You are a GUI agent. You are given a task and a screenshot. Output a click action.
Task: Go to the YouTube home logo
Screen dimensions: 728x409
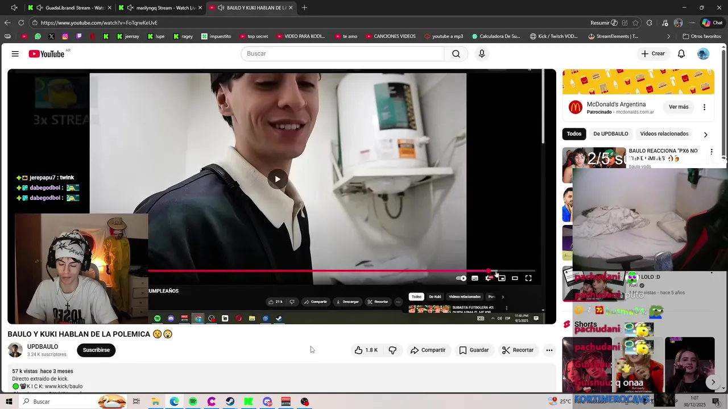click(47, 54)
